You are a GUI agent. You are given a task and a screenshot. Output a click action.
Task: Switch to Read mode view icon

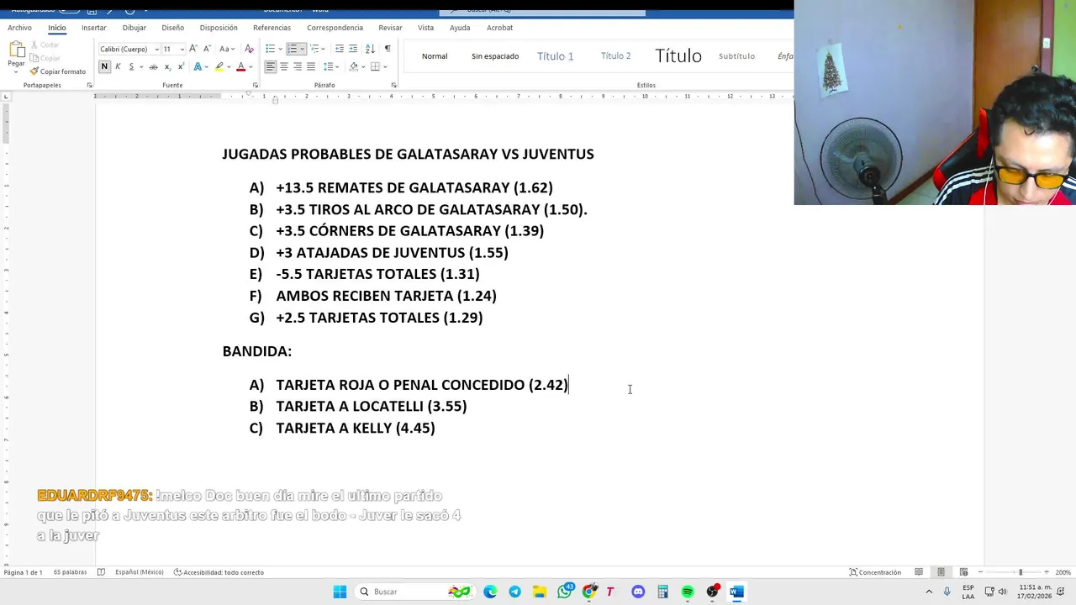tap(919, 572)
